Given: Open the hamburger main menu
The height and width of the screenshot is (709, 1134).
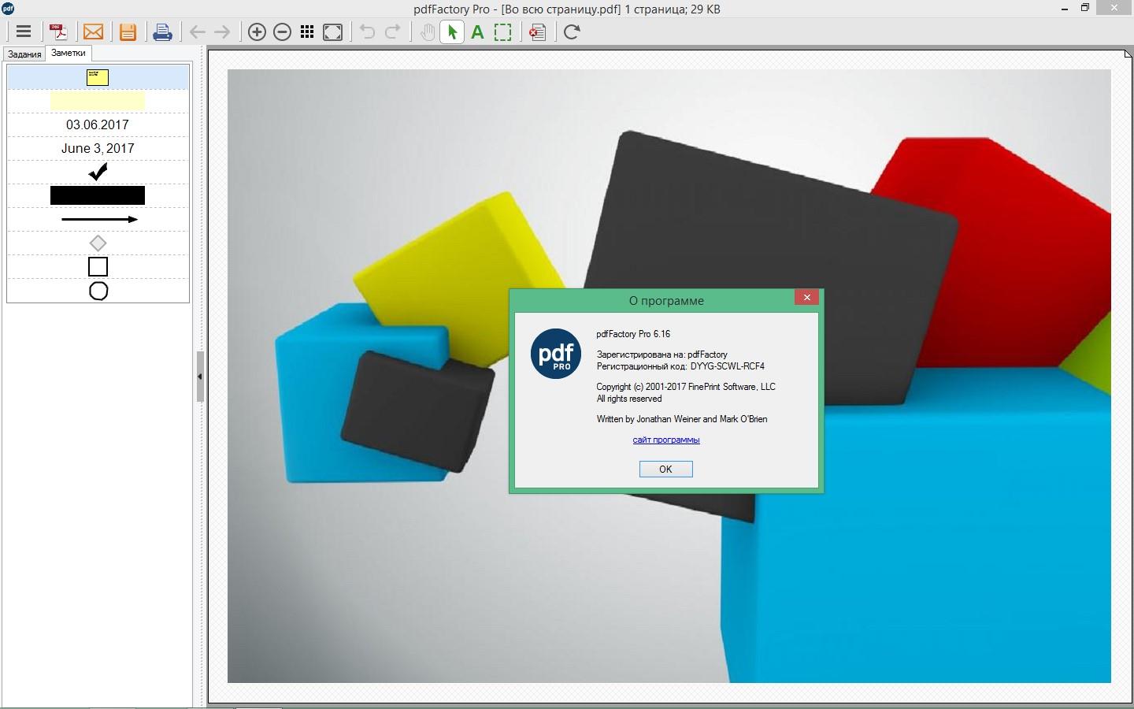Looking at the screenshot, I should [24, 32].
